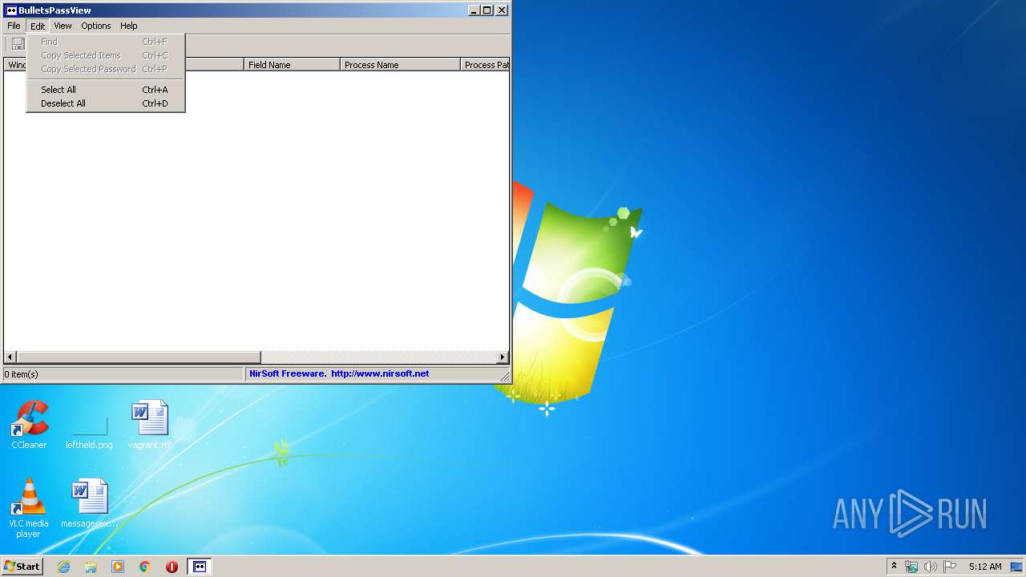Launch Opera browser from the taskbar
1026x577 pixels.
click(x=172, y=567)
